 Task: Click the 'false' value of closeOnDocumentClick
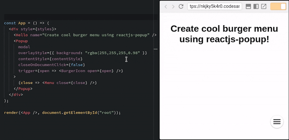click(77, 65)
